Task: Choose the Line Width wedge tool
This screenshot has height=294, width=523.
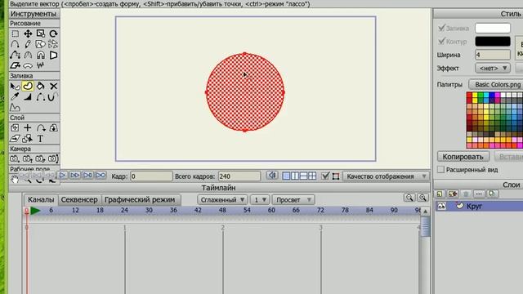Action: pos(28,96)
